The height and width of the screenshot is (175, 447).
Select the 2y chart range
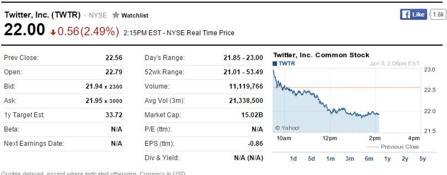[x=405, y=158]
